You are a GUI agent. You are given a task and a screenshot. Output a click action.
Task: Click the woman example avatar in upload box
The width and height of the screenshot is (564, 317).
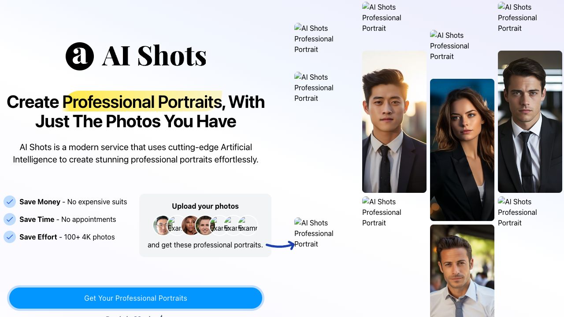[190, 225]
